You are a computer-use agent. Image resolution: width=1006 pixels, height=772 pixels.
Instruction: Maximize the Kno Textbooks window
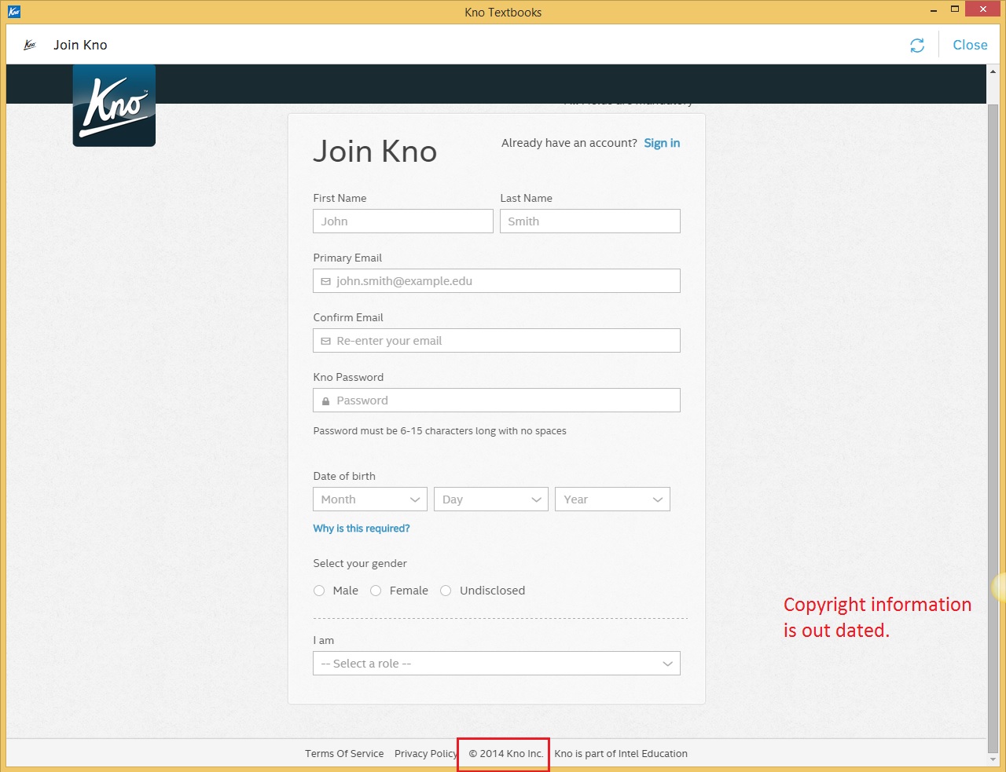(955, 9)
